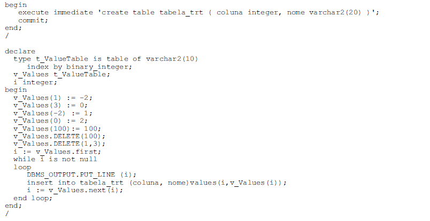Image resolution: width=430 pixels, height=221 pixels.
Task: Click the 'execute immediate' statement text
Action: [199, 13]
